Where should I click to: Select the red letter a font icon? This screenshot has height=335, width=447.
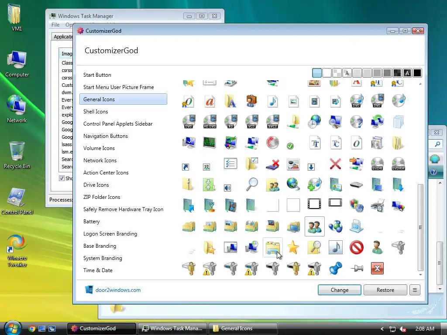(210, 101)
